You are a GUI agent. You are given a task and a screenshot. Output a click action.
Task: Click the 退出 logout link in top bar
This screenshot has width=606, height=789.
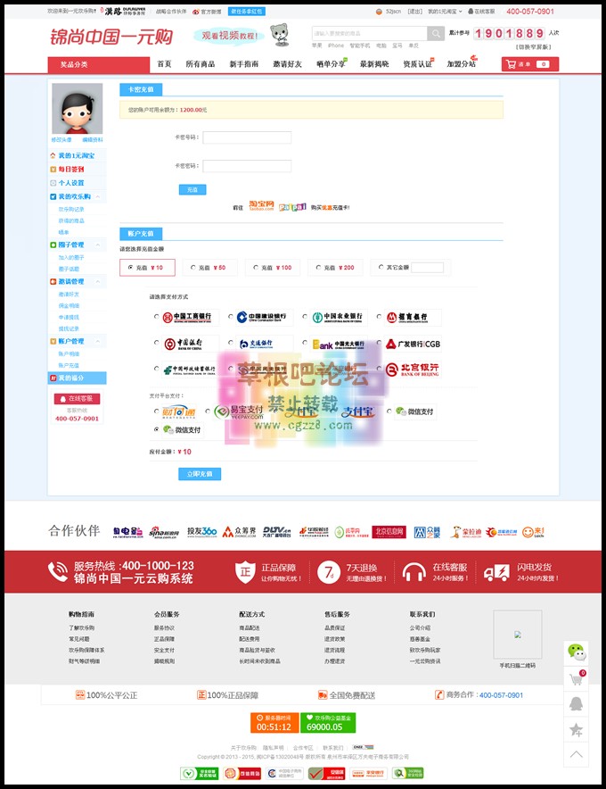tap(414, 11)
